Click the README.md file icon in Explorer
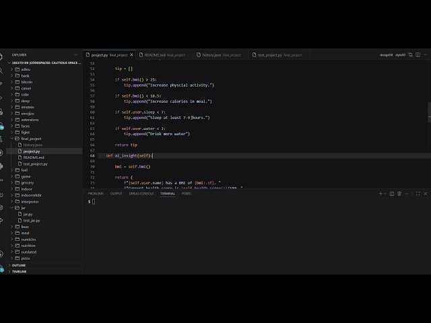The image size is (431, 323). tap(20, 157)
